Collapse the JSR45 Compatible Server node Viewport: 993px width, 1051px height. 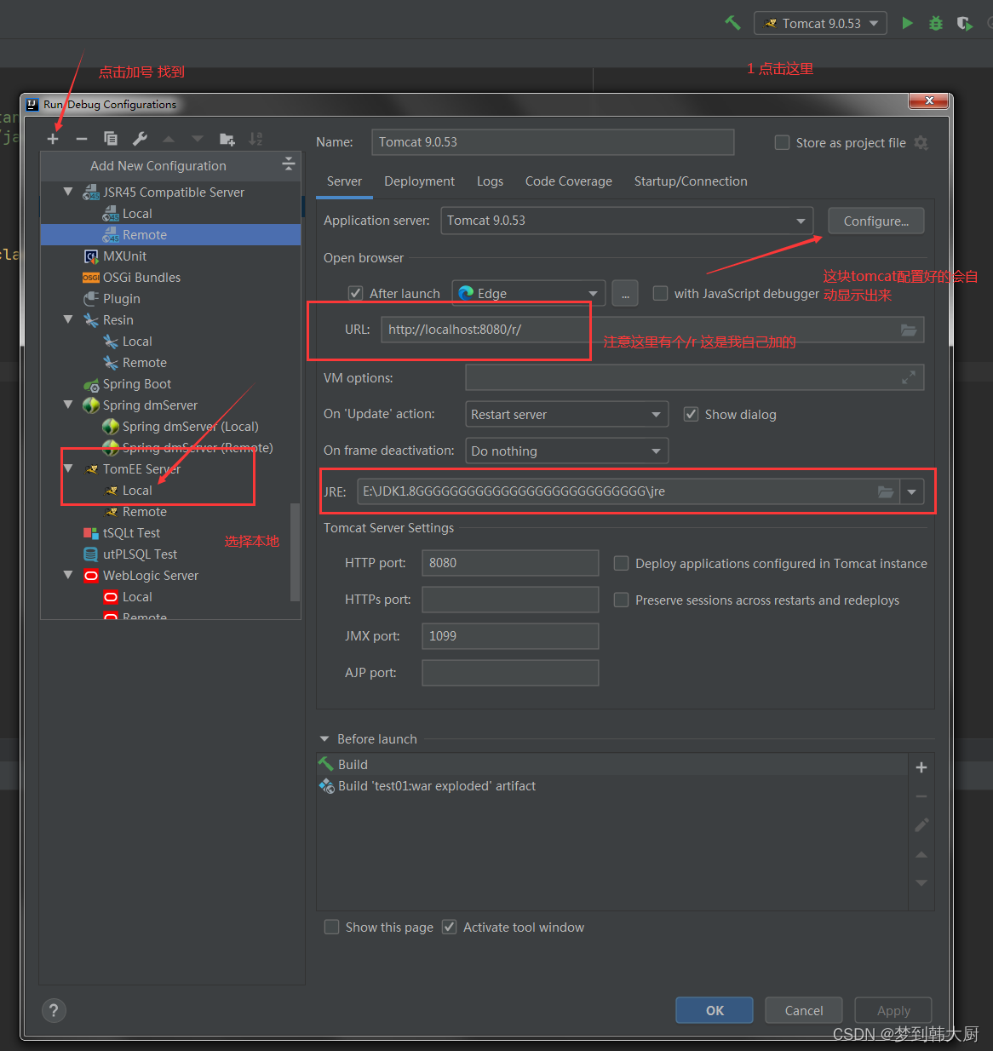coord(68,192)
